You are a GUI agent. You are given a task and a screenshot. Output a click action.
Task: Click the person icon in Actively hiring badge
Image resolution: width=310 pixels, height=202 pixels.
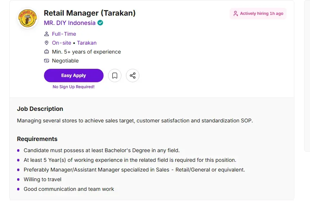pyautogui.click(x=235, y=13)
